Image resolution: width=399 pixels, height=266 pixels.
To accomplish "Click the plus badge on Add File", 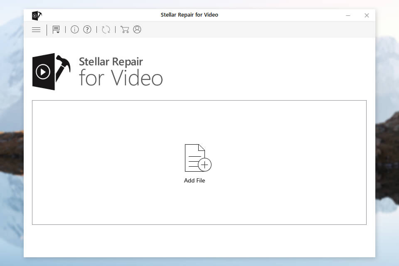I will click(x=204, y=165).
